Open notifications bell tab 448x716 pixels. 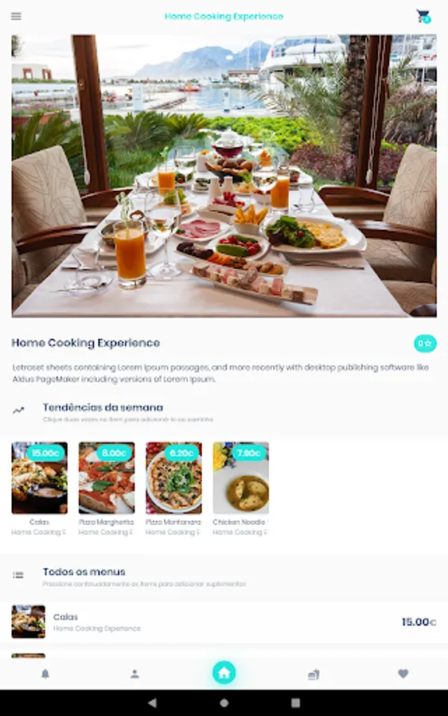45,674
